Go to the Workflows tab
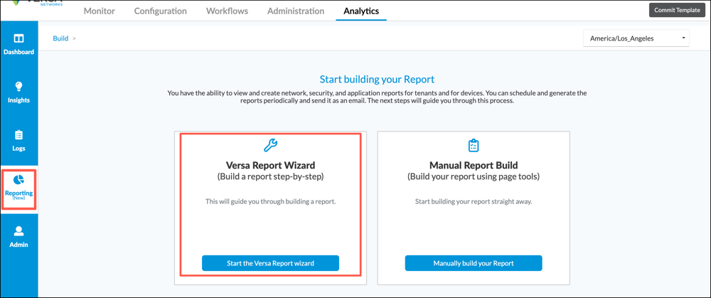711x298 pixels. (227, 11)
